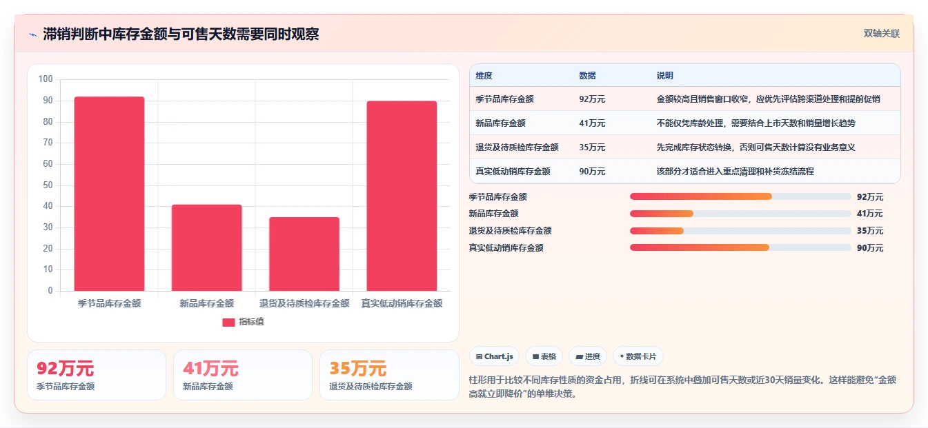Click the 新品库存金额 table row label
Image resolution: width=928 pixels, height=428 pixels.
[500, 123]
